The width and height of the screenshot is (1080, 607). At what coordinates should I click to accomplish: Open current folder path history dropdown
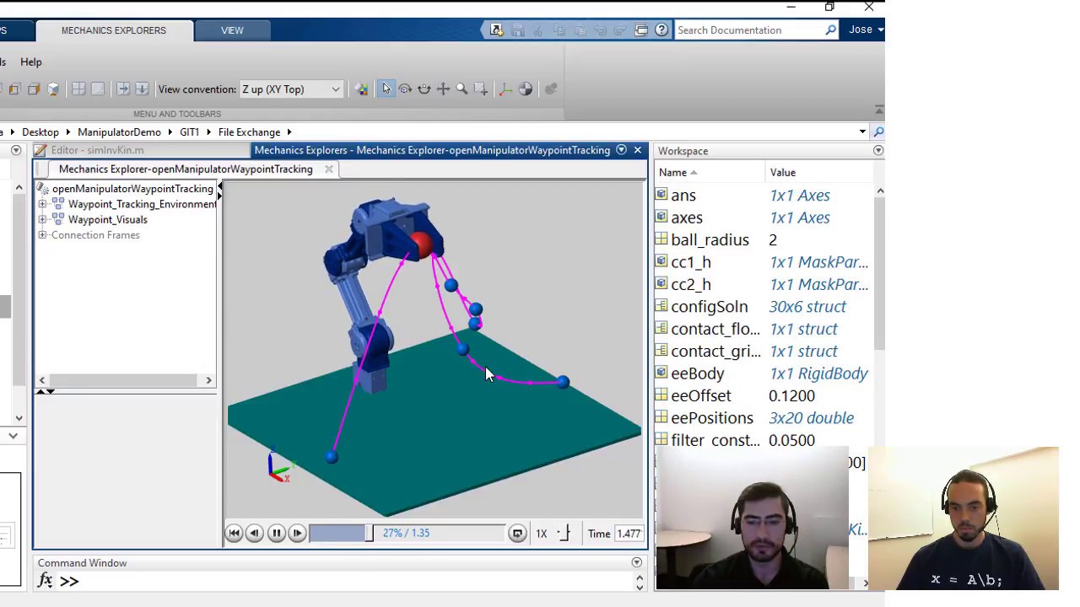coord(862,132)
